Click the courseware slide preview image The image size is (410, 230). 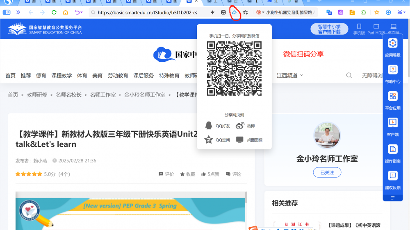[130, 214]
